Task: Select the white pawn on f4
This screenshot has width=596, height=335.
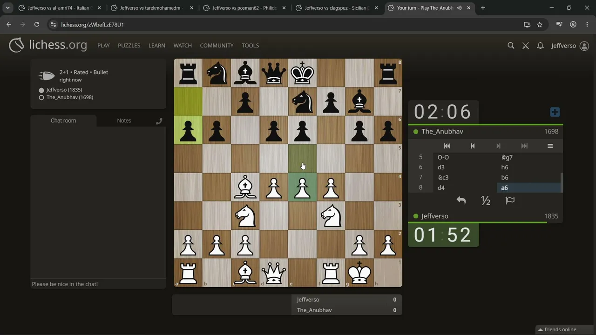Action: point(331,187)
